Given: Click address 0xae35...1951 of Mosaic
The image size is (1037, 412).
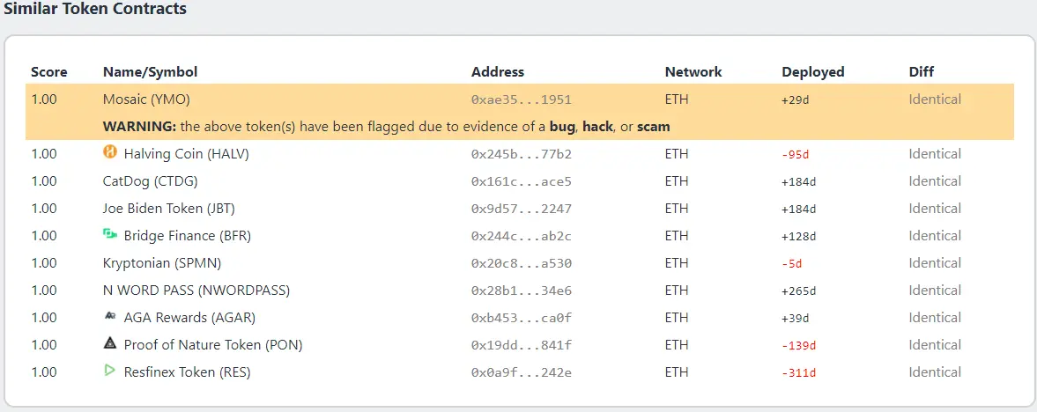Looking at the screenshot, I should click(x=522, y=99).
